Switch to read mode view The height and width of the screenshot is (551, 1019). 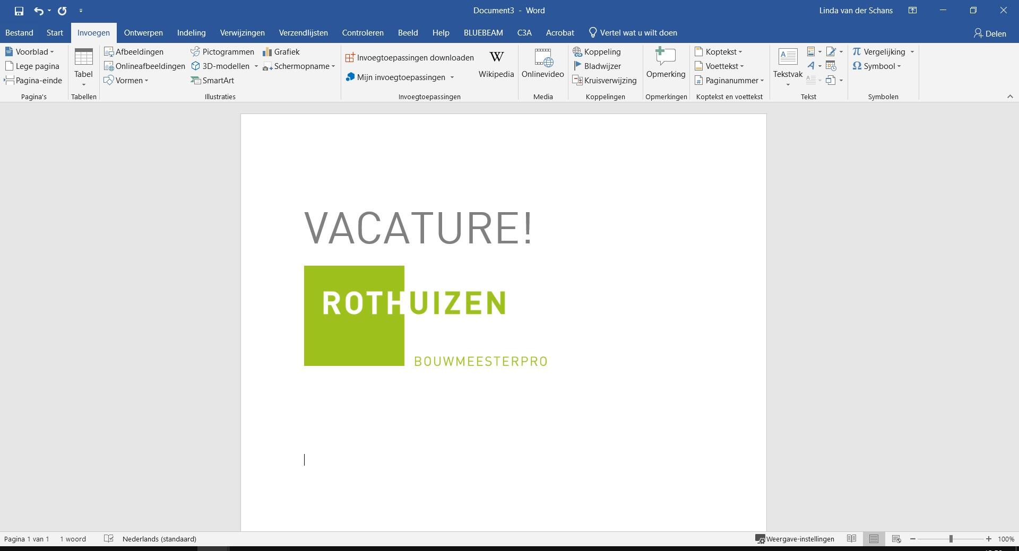click(x=851, y=539)
